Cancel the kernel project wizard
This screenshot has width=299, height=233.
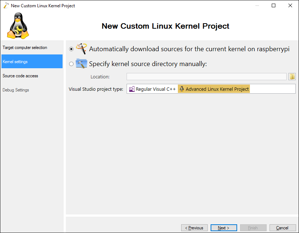[283, 228]
